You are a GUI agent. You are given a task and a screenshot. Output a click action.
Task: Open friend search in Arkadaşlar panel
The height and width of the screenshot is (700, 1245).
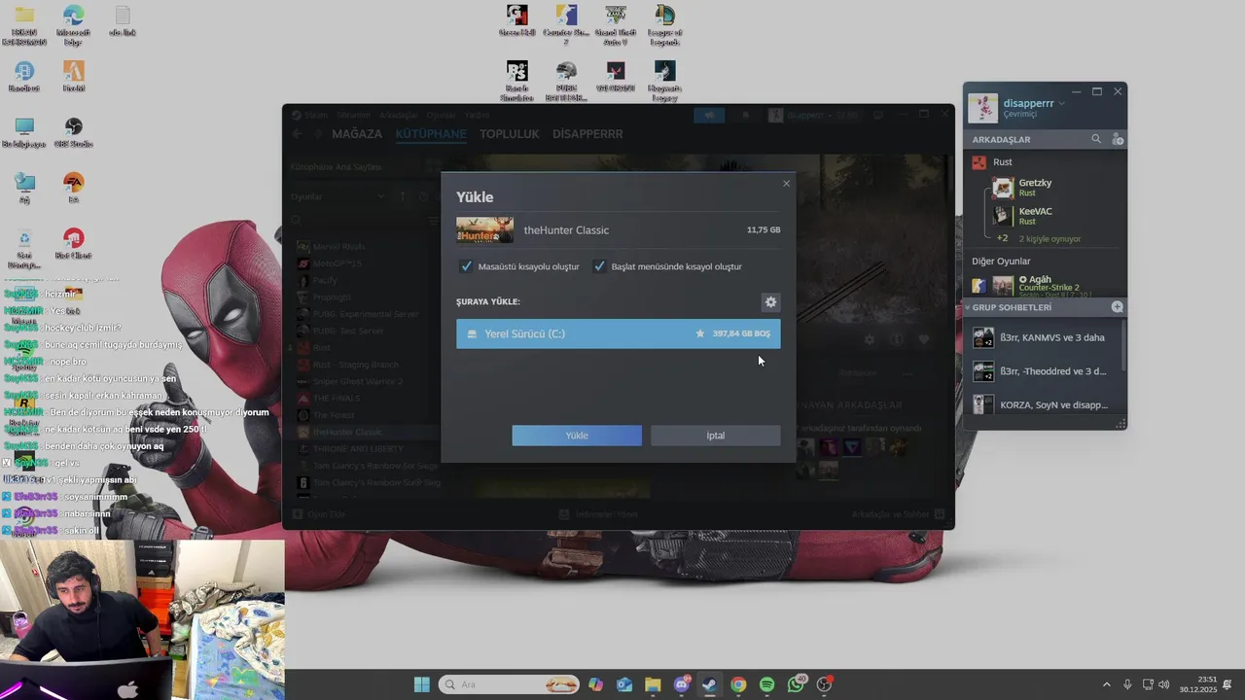point(1096,139)
